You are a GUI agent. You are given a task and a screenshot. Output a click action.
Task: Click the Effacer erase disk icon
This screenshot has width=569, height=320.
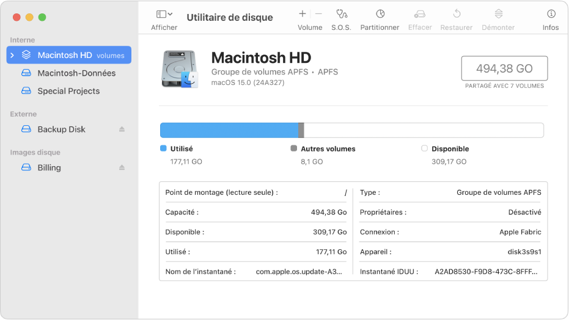tap(420, 14)
